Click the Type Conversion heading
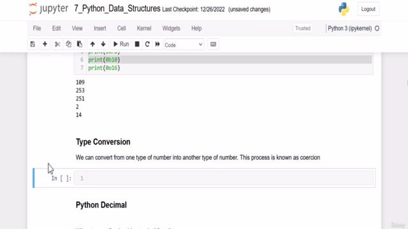The height and width of the screenshot is (229, 408). [103, 142]
